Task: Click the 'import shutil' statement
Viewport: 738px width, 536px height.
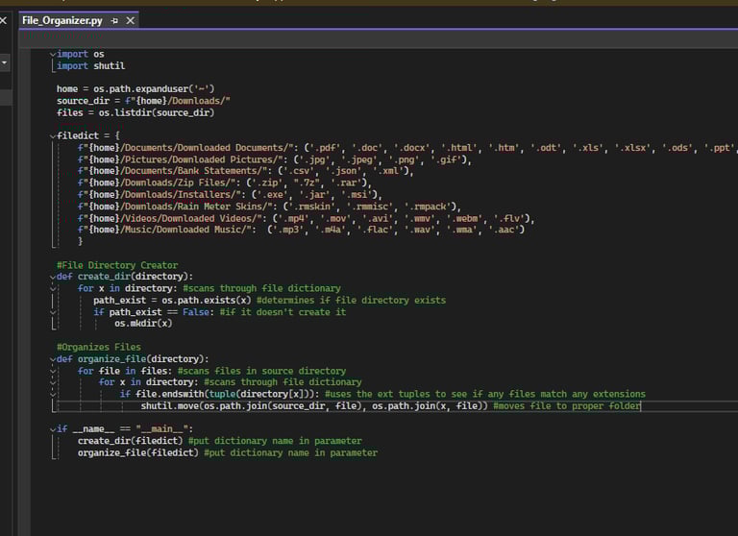Action: click(86, 65)
